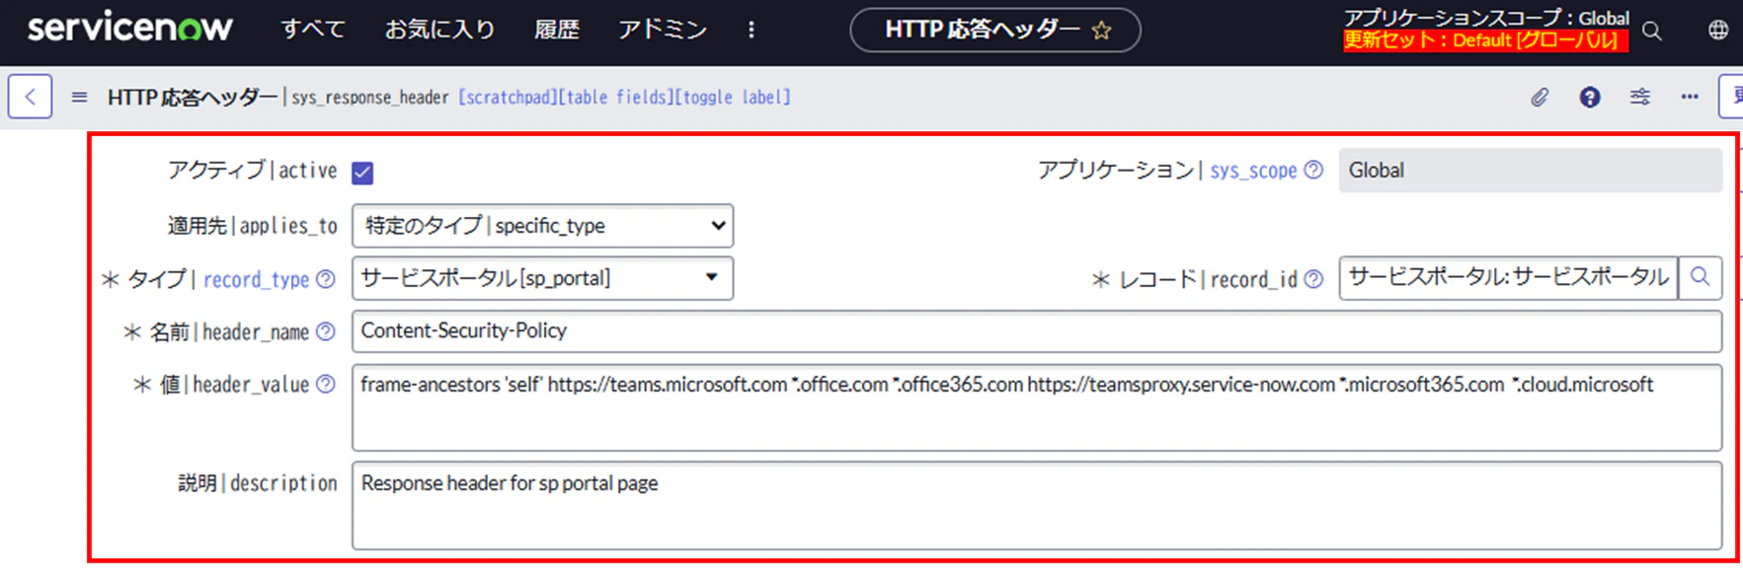Click the アプリケーションスコープ : Global text

[1486, 18]
